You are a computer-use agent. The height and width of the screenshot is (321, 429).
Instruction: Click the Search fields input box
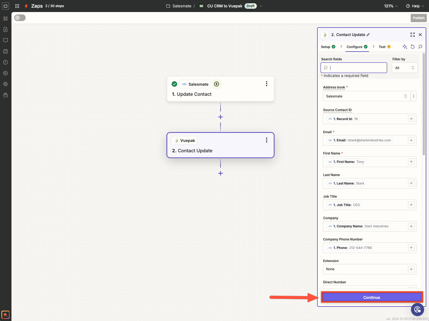point(354,68)
